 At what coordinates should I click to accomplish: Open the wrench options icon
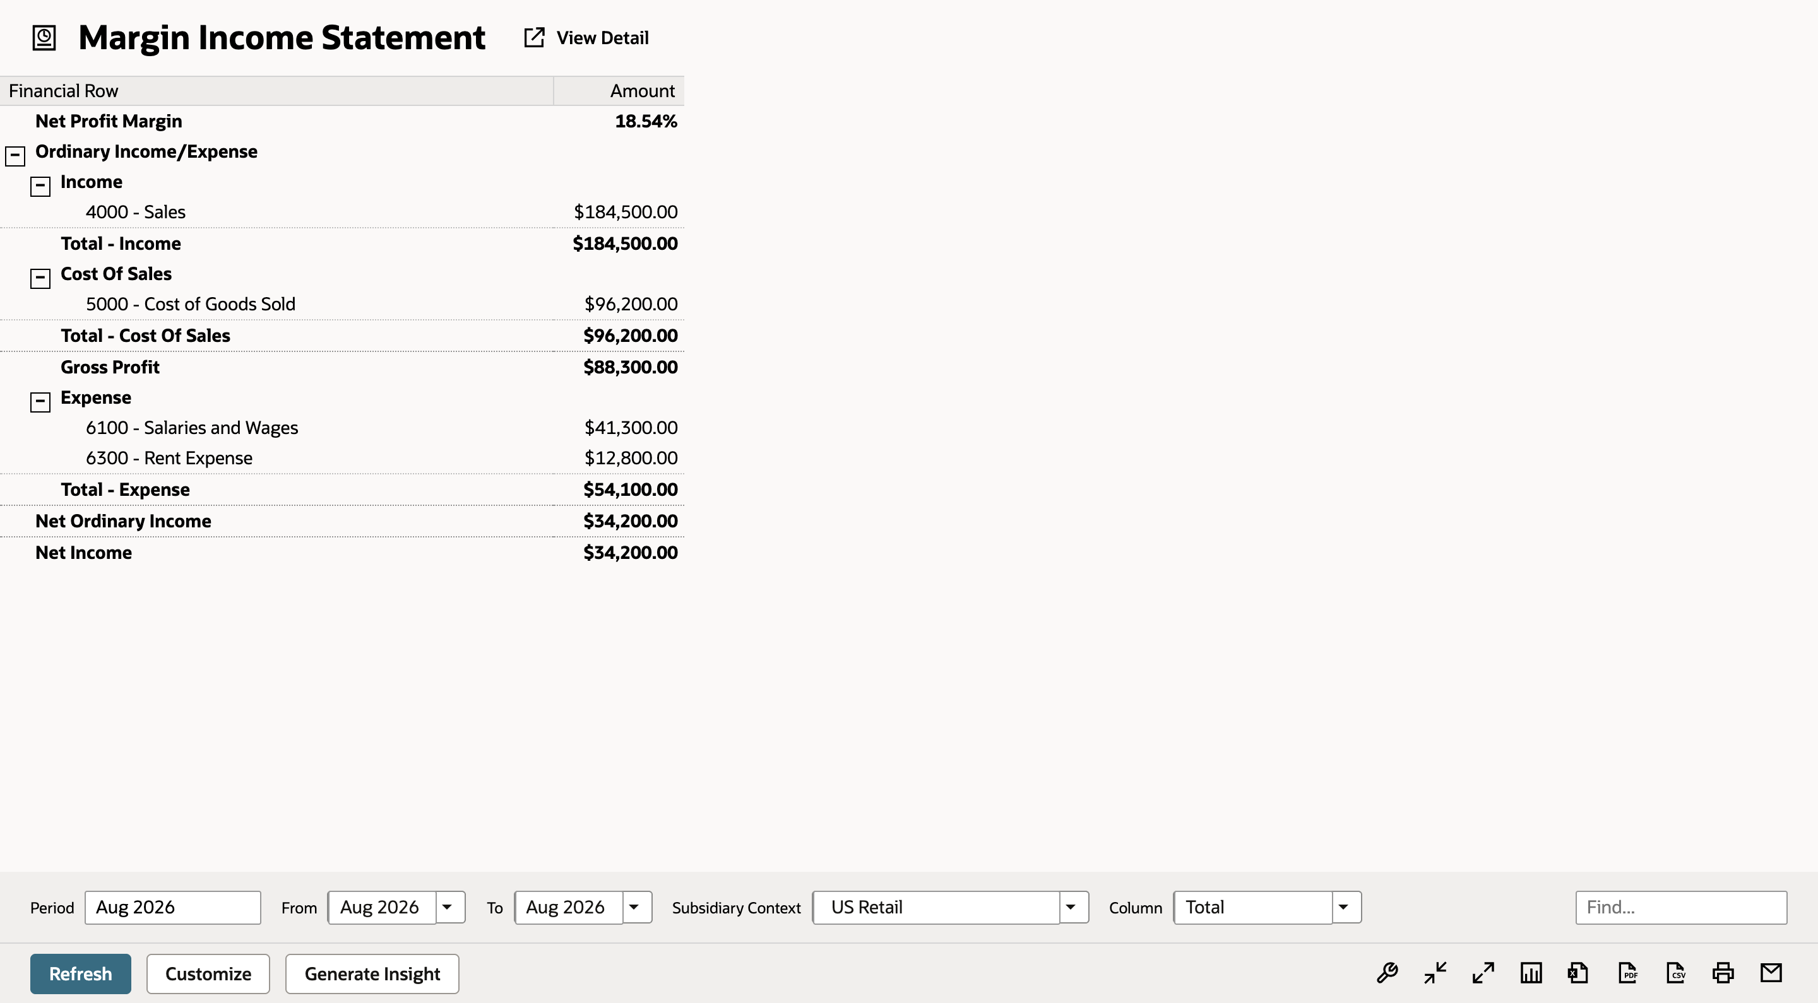pyautogui.click(x=1387, y=973)
